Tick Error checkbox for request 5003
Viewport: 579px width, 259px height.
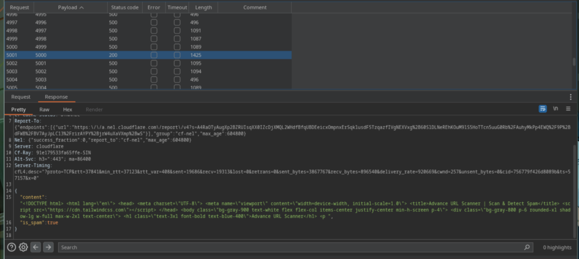click(x=154, y=71)
